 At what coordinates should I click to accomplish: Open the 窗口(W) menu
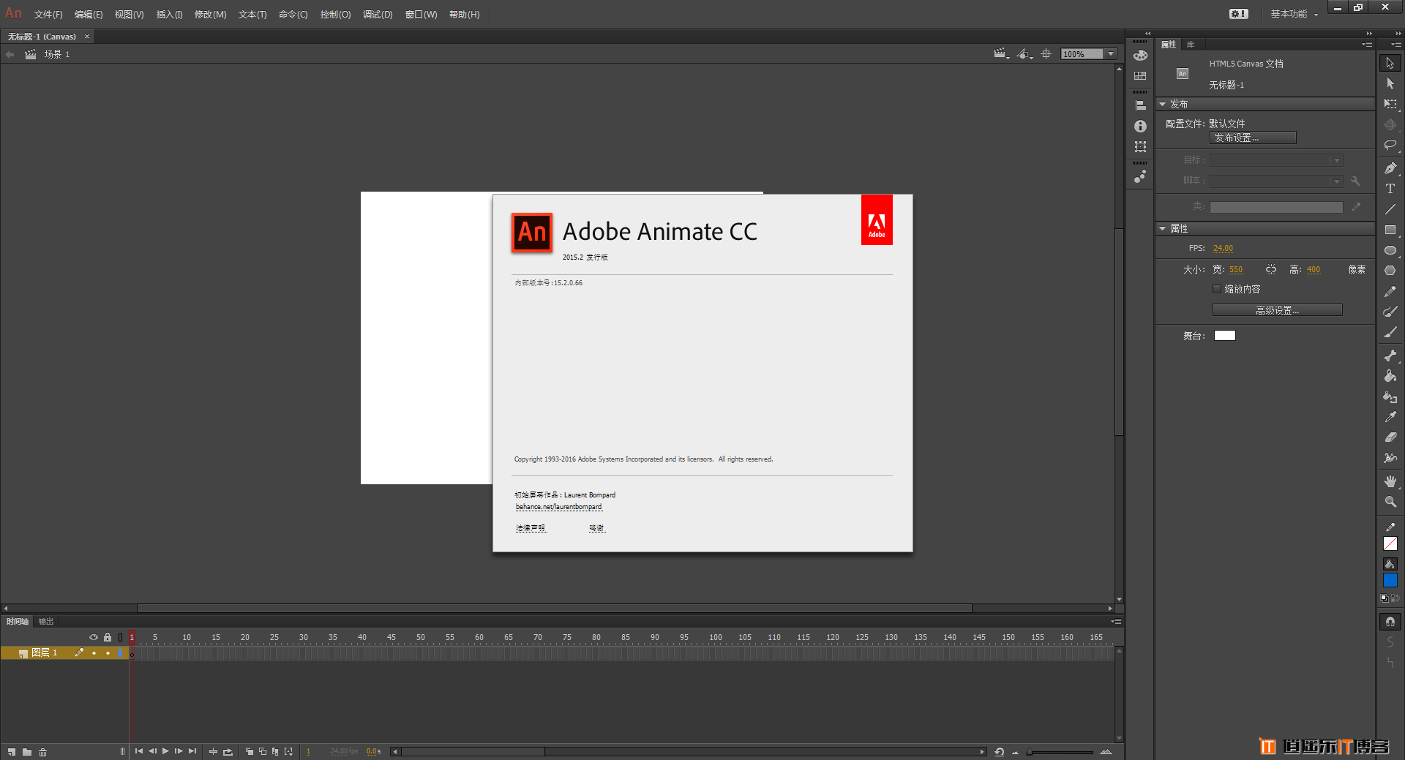click(421, 15)
